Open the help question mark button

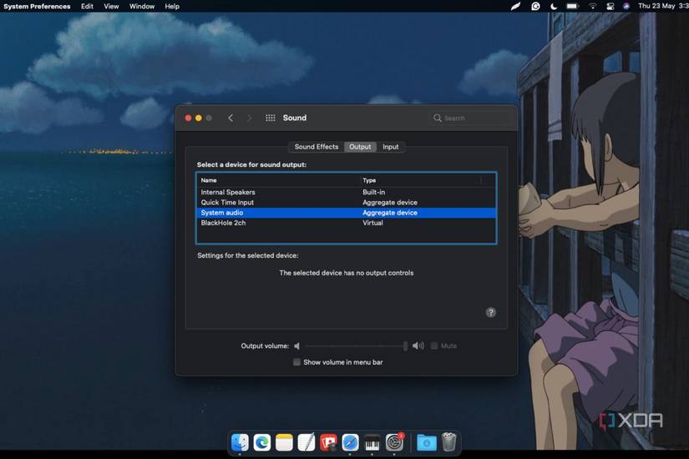[491, 312]
